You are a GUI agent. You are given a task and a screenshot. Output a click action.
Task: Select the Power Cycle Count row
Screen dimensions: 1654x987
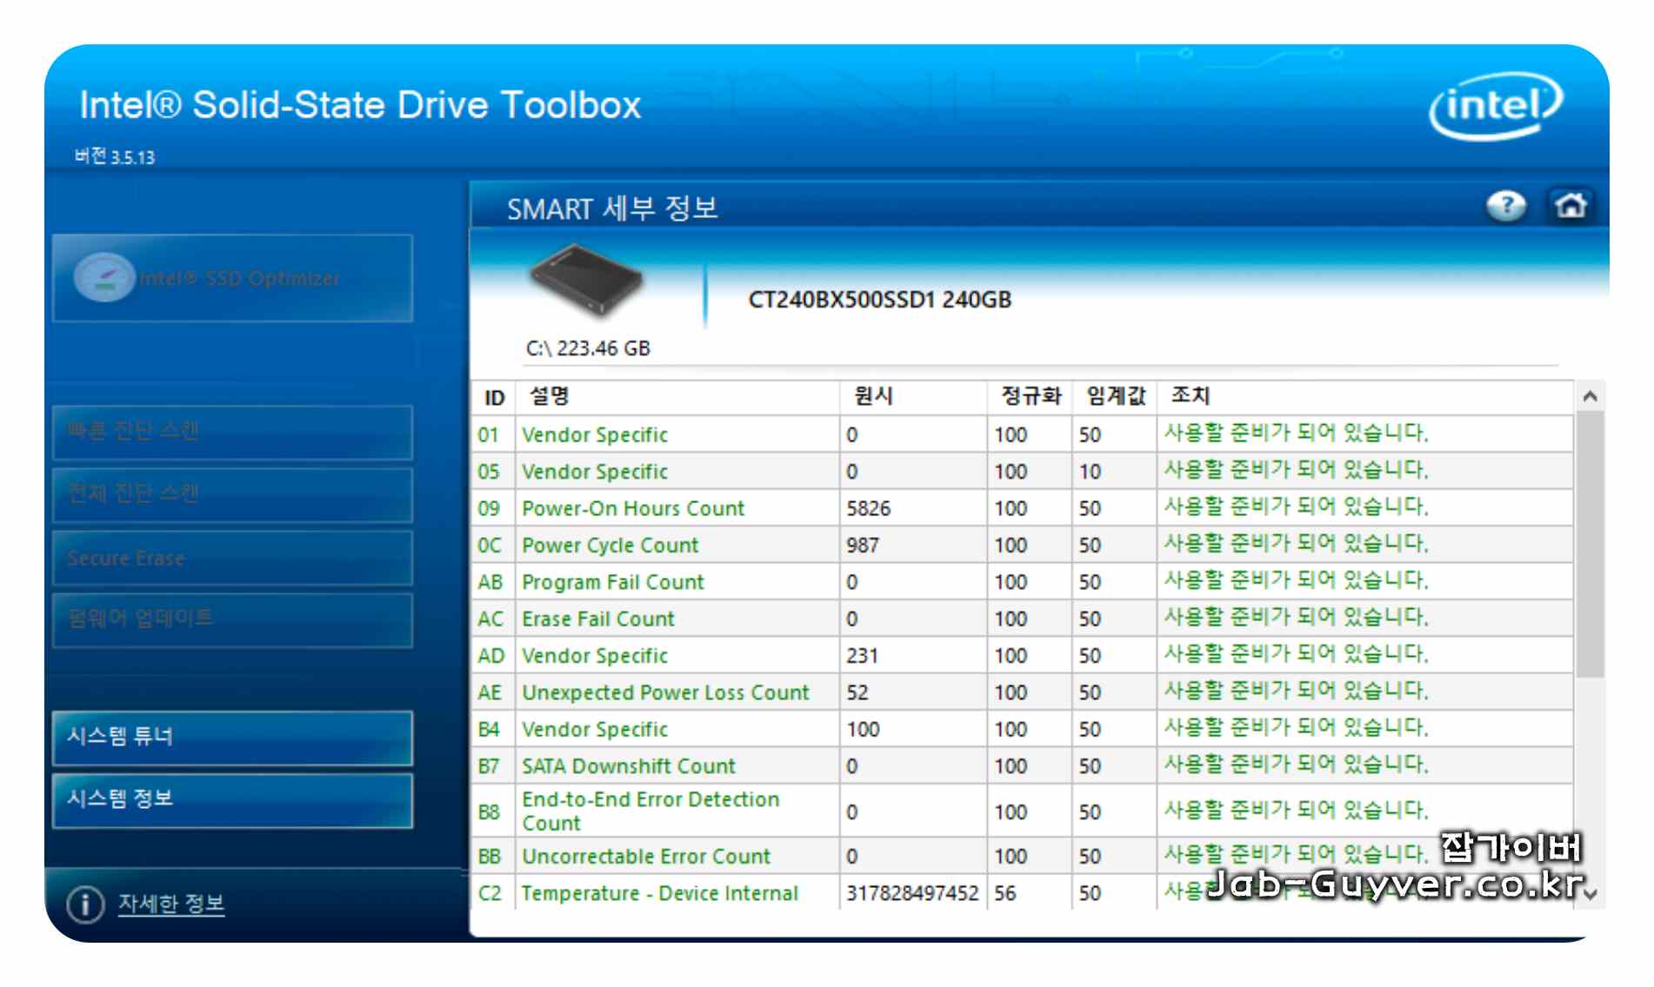1023,545
